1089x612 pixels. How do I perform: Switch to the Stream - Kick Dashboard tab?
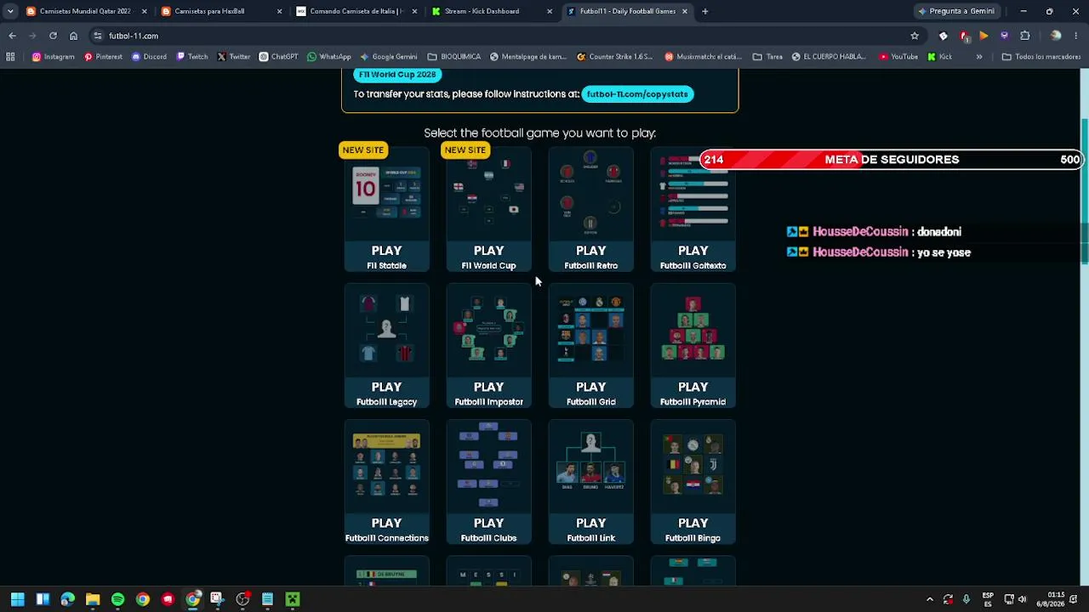click(x=491, y=11)
